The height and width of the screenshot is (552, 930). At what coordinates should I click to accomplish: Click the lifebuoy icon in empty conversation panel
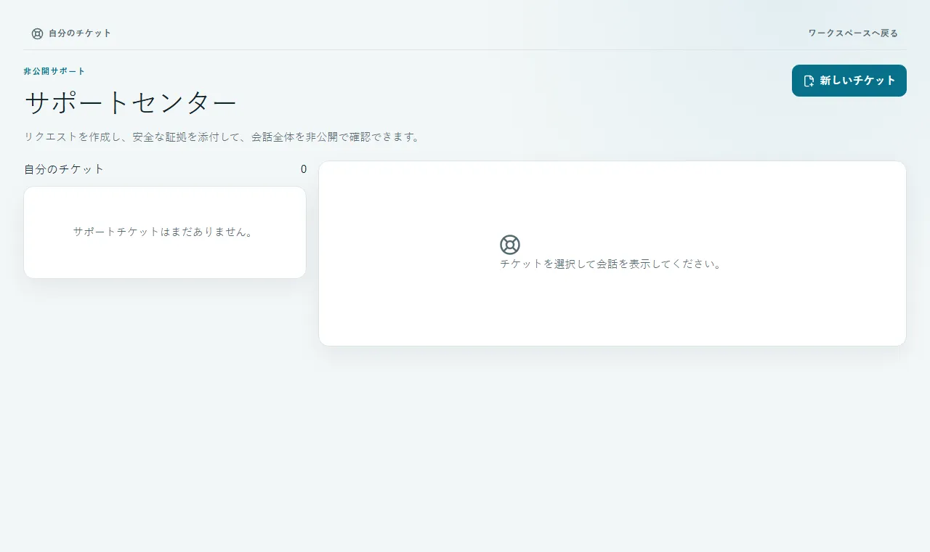coord(510,245)
